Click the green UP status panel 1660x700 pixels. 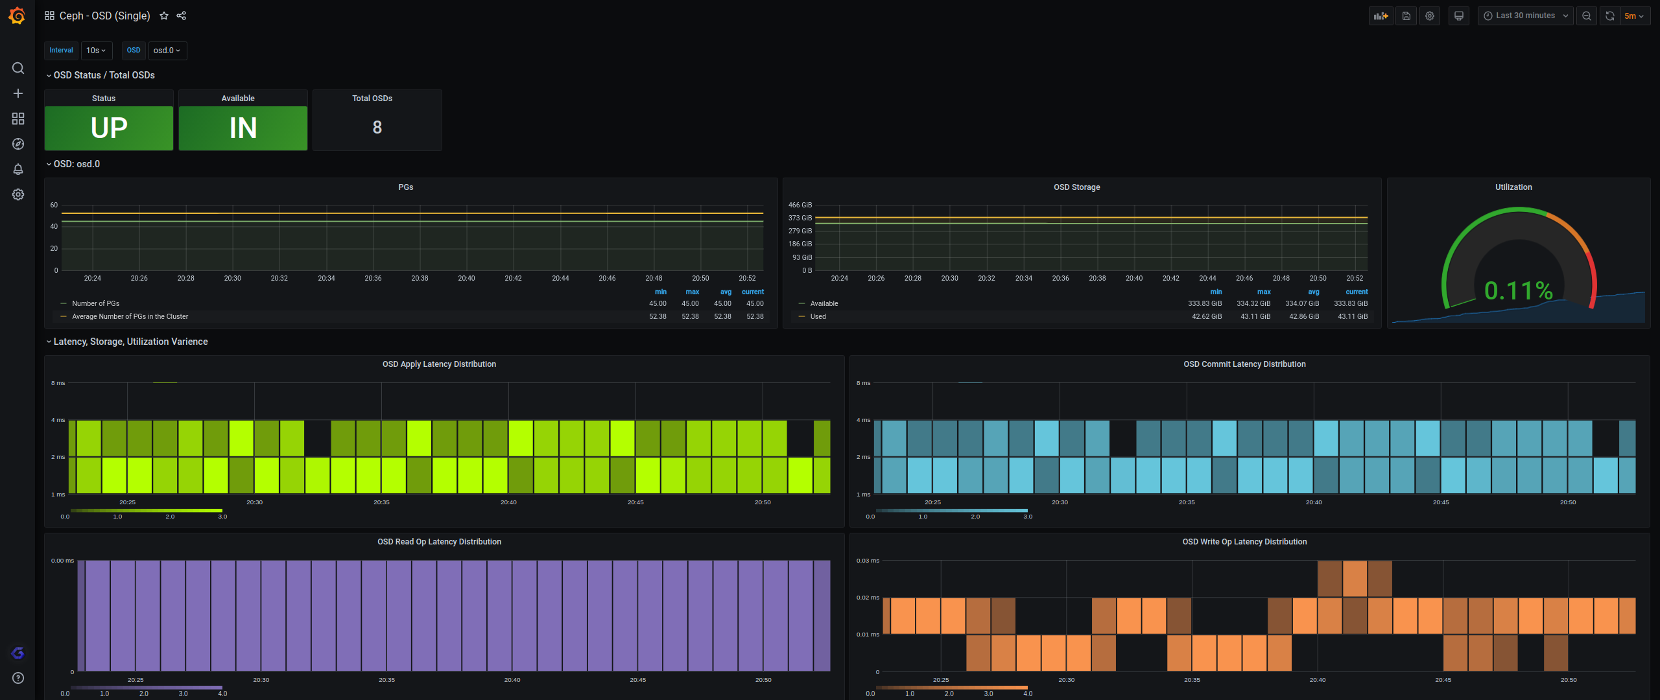click(109, 128)
